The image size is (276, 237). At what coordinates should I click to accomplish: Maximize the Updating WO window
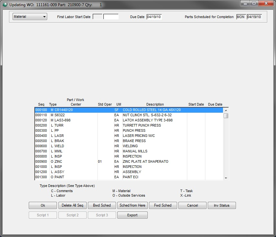click(x=254, y=3)
